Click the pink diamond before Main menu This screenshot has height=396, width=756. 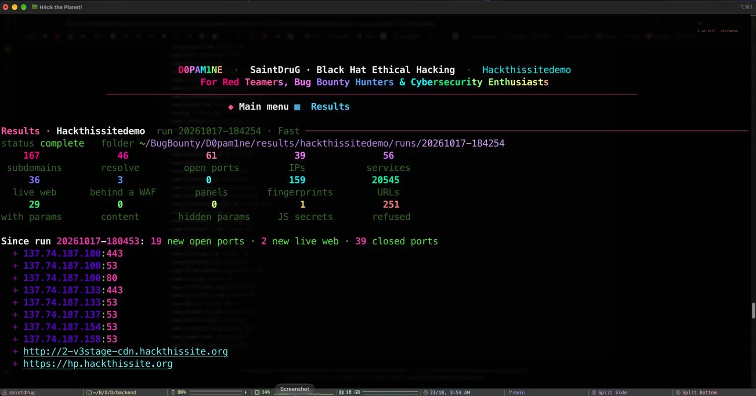[x=231, y=107]
